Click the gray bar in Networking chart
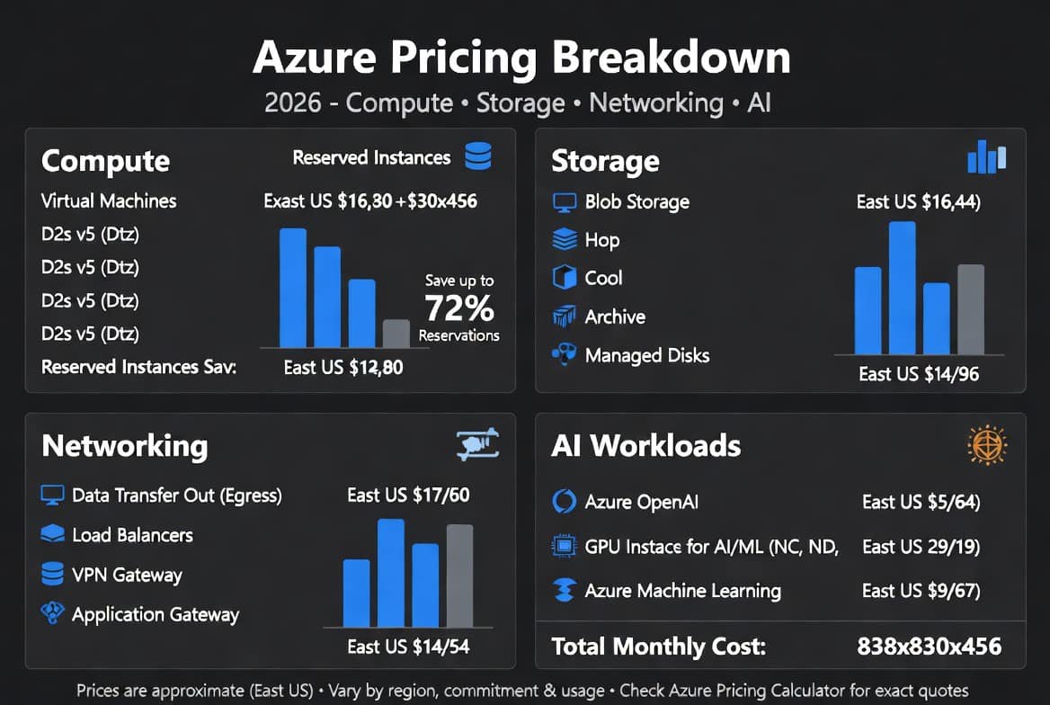 coord(460,576)
